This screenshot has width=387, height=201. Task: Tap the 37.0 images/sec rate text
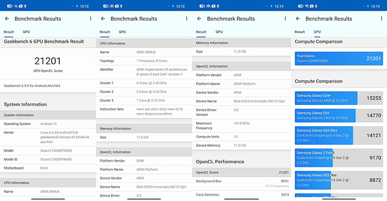(x=277, y=186)
